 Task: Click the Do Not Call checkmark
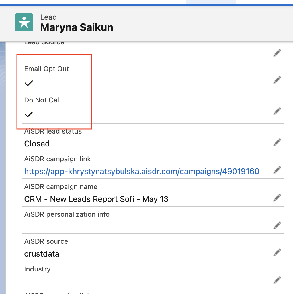point(29,114)
